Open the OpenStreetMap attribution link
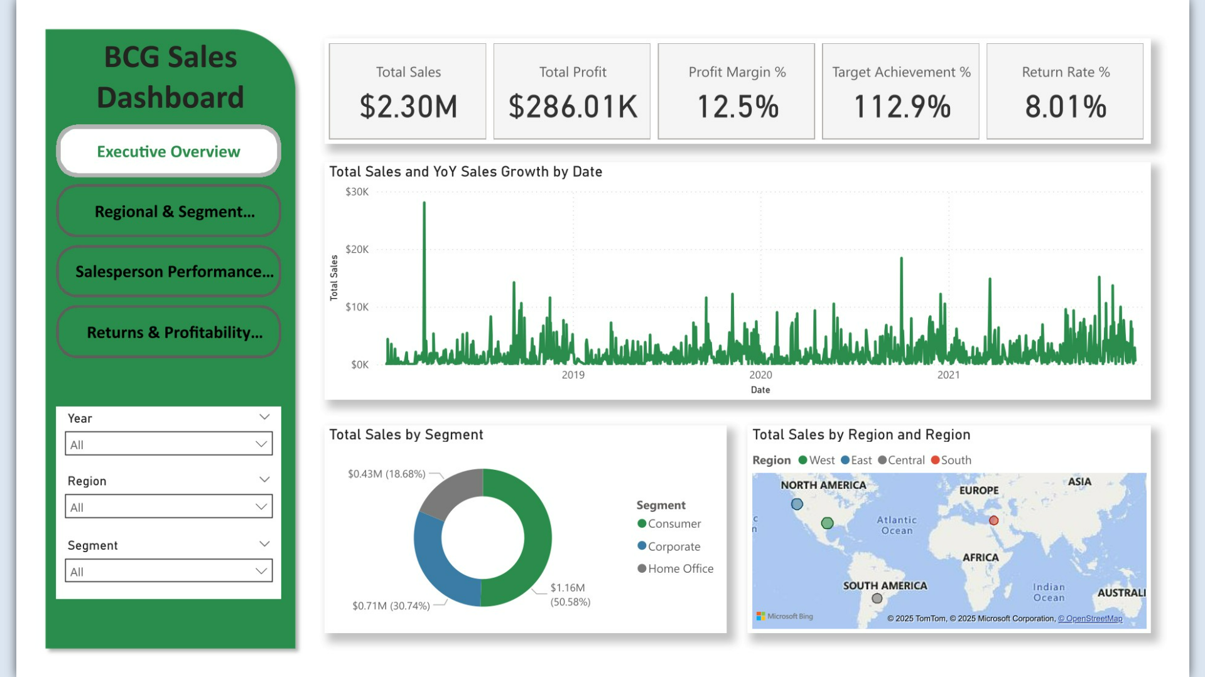 [1090, 619]
